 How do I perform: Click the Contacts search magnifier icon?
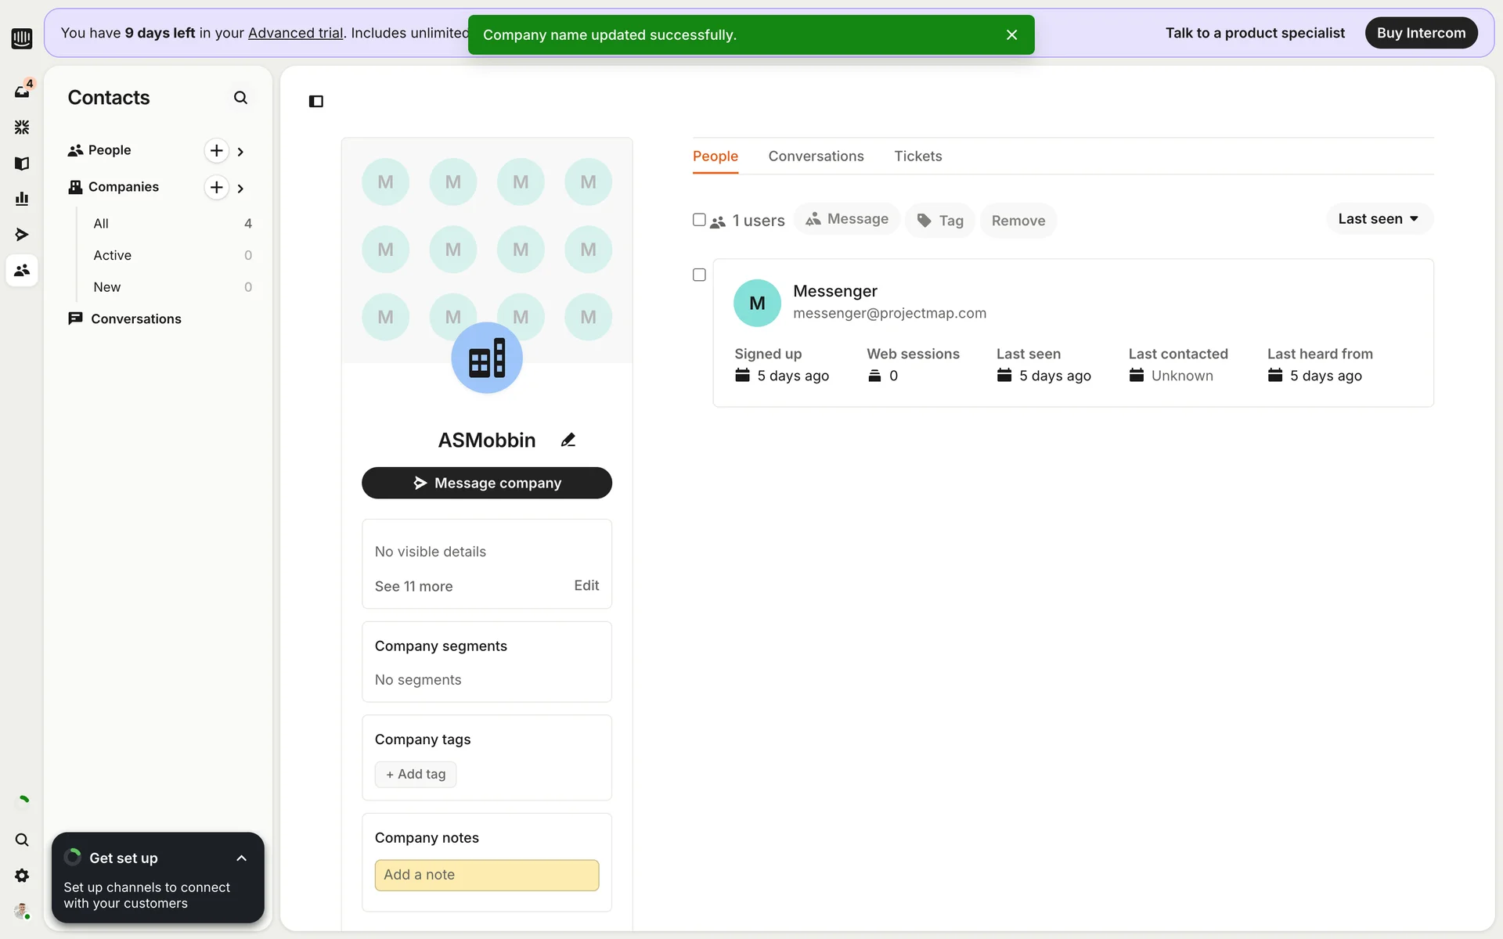(240, 98)
